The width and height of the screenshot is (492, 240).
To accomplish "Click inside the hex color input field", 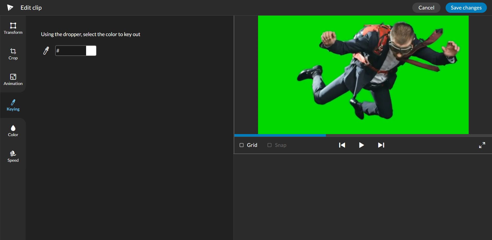I will coord(70,51).
